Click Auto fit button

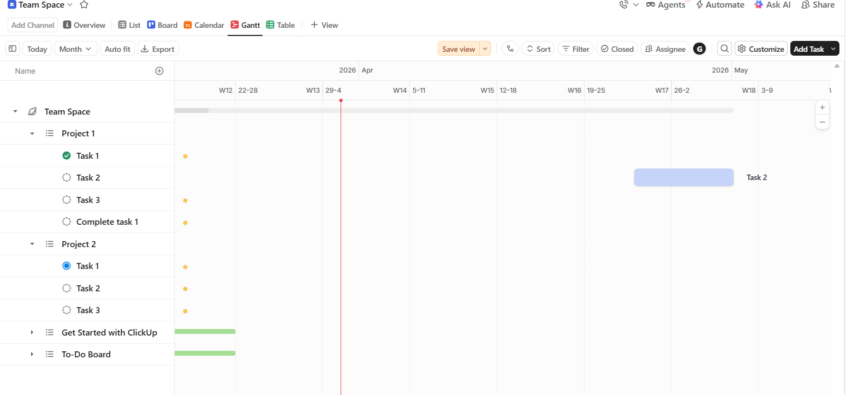(x=117, y=49)
